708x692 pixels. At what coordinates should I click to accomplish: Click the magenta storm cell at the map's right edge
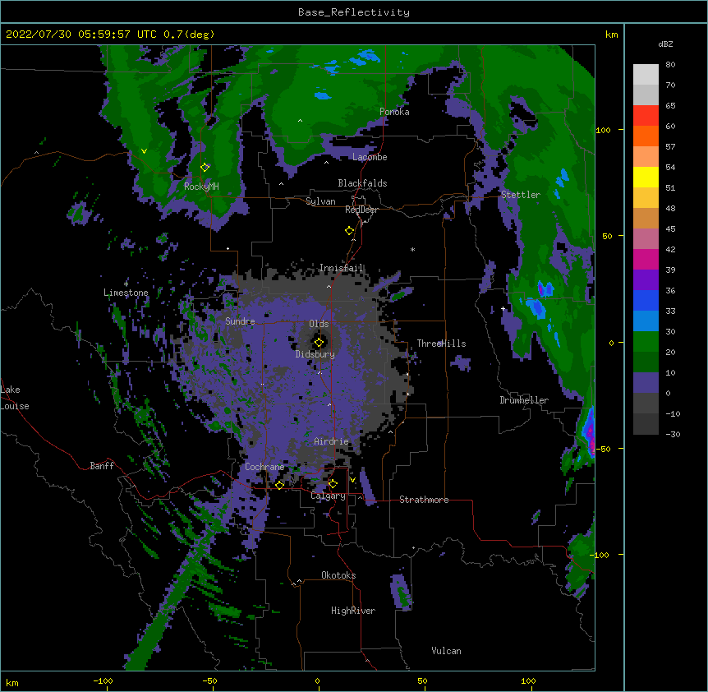[x=589, y=434]
